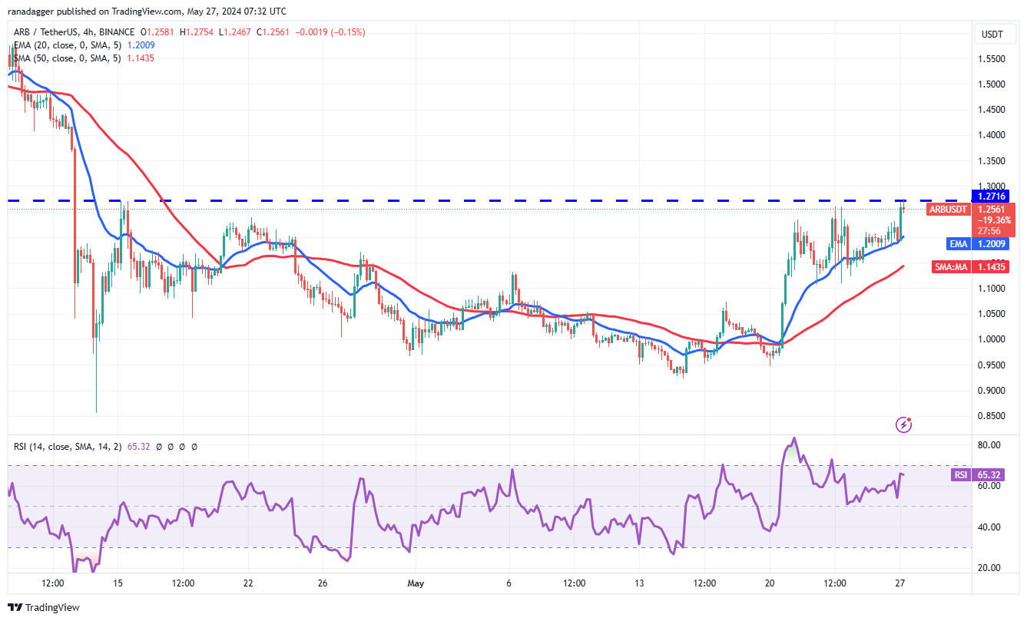Click the purple RSI scale label

pos(960,475)
